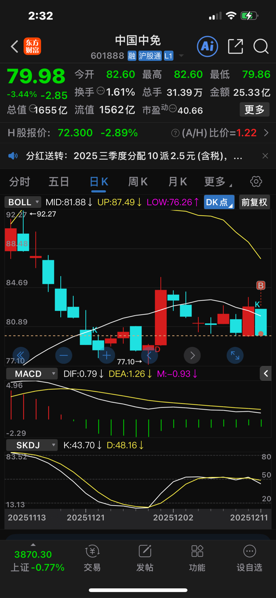The height and width of the screenshot is (598, 276).
Task: Collapse the MACD panel side arrow
Action: [x=266, y=374]
